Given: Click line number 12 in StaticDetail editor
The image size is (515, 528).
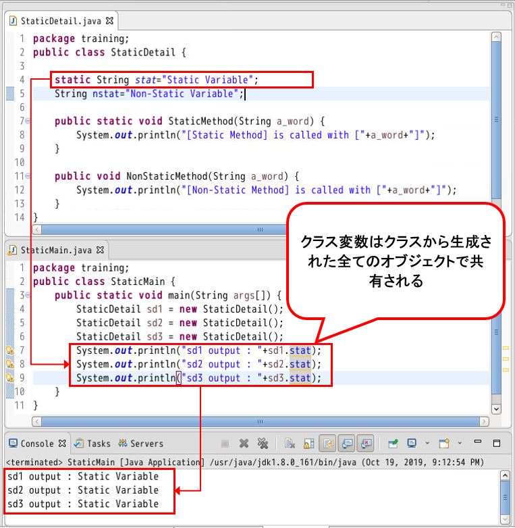Looking at the screenshot, I should pyautogui.click(x=20, y=190).
